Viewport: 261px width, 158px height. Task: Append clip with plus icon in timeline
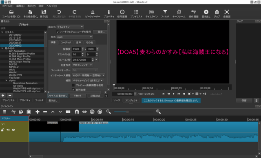tap(38, 112)
